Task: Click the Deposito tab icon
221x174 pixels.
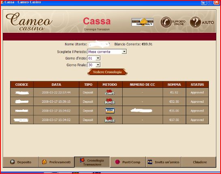Action: click(x=13, y=162)
